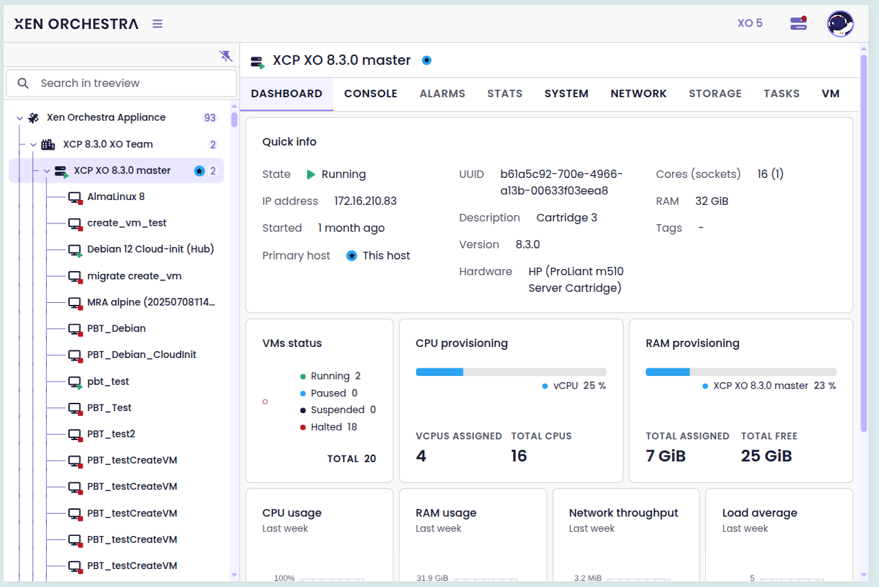Switch to the System tab
Viewport: 879px width, 587px height.
566,94
